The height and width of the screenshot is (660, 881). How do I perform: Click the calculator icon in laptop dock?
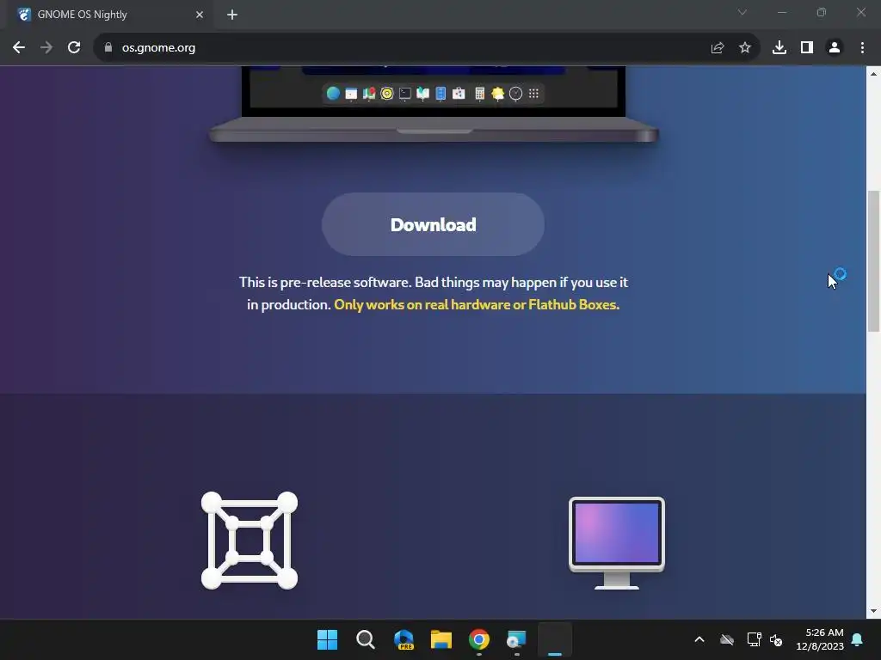pyautogui.click(x=479, y=93)
